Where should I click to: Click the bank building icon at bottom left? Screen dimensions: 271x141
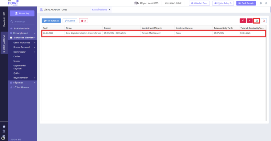[4, 131]
